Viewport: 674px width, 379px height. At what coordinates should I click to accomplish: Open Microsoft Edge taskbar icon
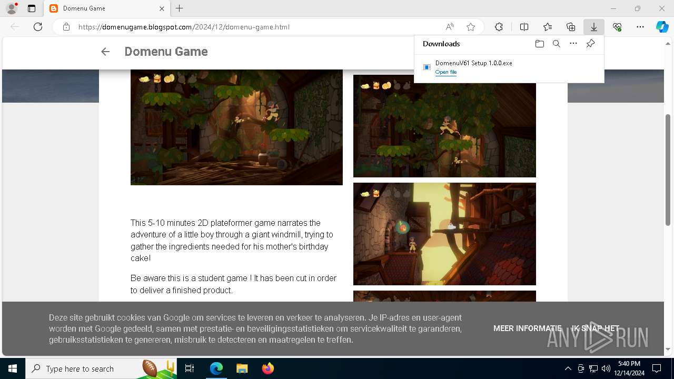216,368
